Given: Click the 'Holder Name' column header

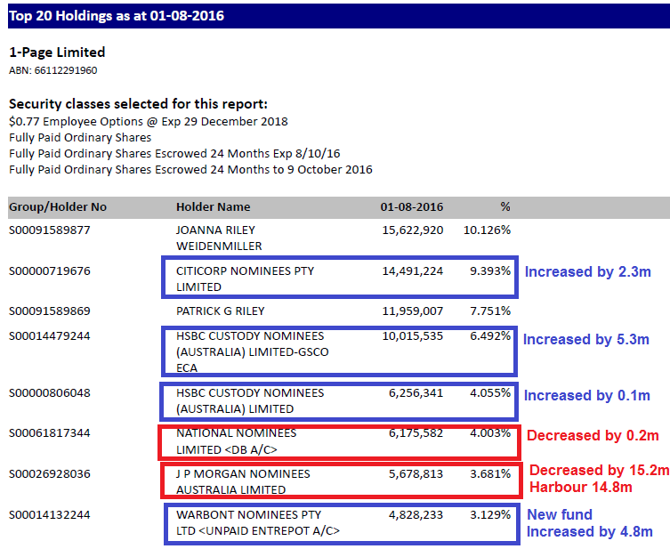Looking at the screenshot, I should coord(214,207).
